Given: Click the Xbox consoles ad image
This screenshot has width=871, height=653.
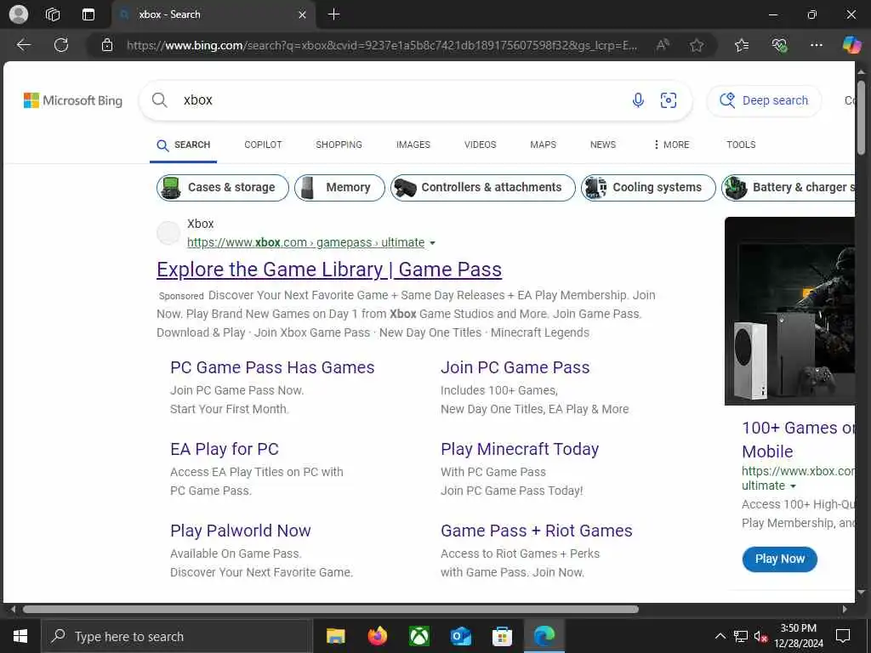Looking at the screenshot, I should (x=789, y=311).
